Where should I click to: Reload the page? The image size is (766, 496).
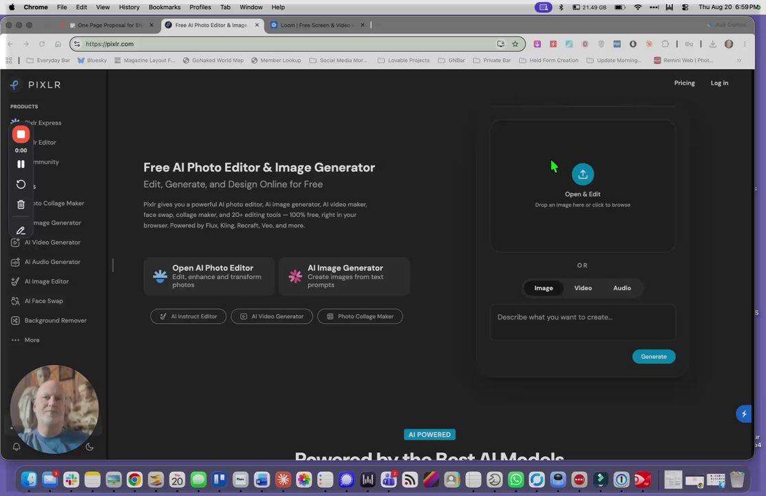pos(42,44)
